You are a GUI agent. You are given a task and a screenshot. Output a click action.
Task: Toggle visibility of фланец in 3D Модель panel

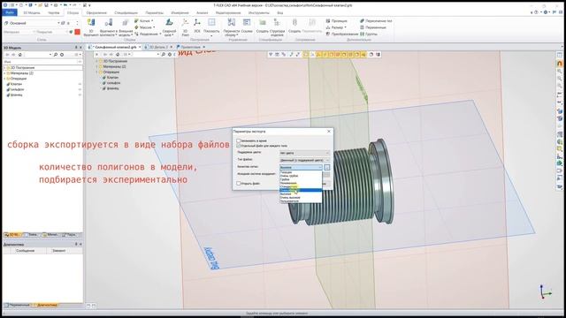(80, 95)
